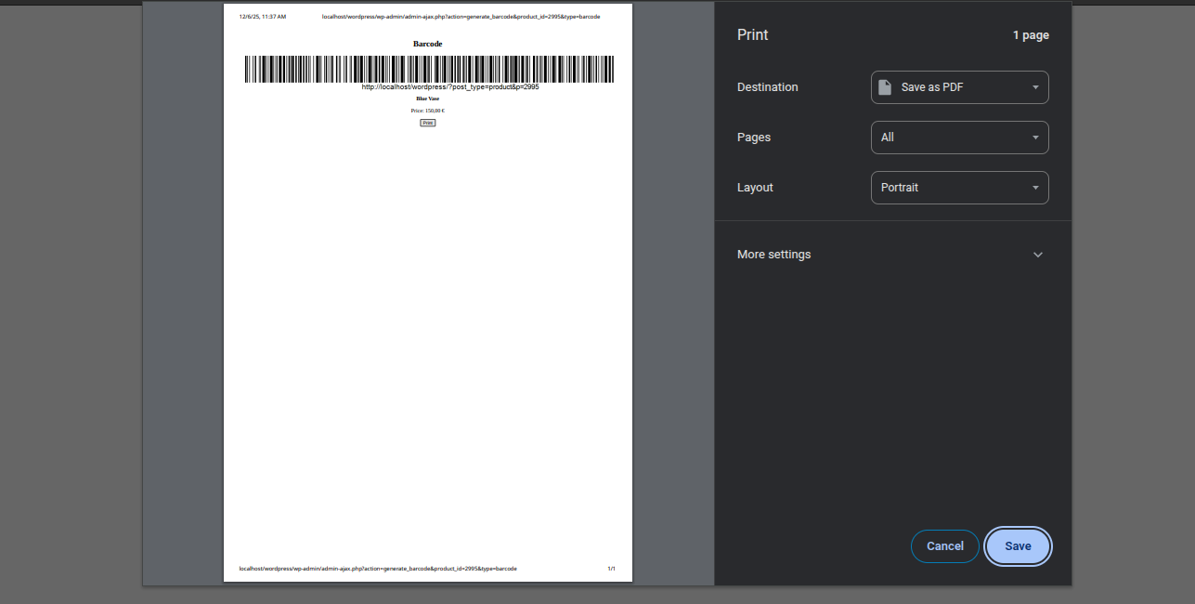Click the 1 page count label
This screenshot has width=1195, height=604.
[x=1031, y=34]
